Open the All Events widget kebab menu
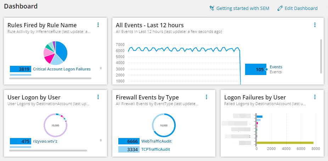This screenshot has height=161, width=328. point(315,25)
